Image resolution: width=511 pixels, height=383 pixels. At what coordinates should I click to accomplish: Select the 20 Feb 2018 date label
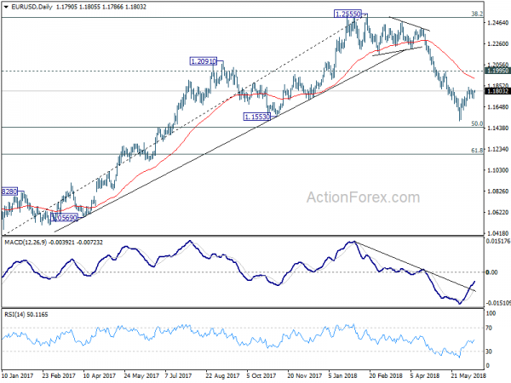386,375
